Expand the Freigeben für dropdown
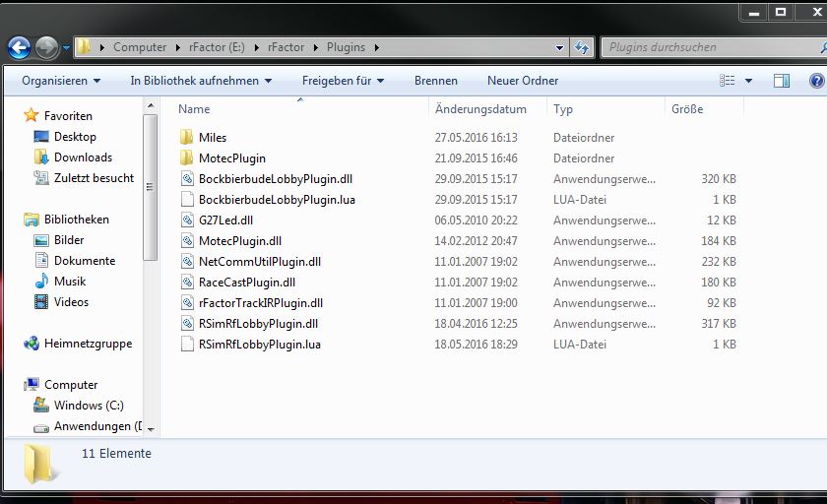 [343, 81]
